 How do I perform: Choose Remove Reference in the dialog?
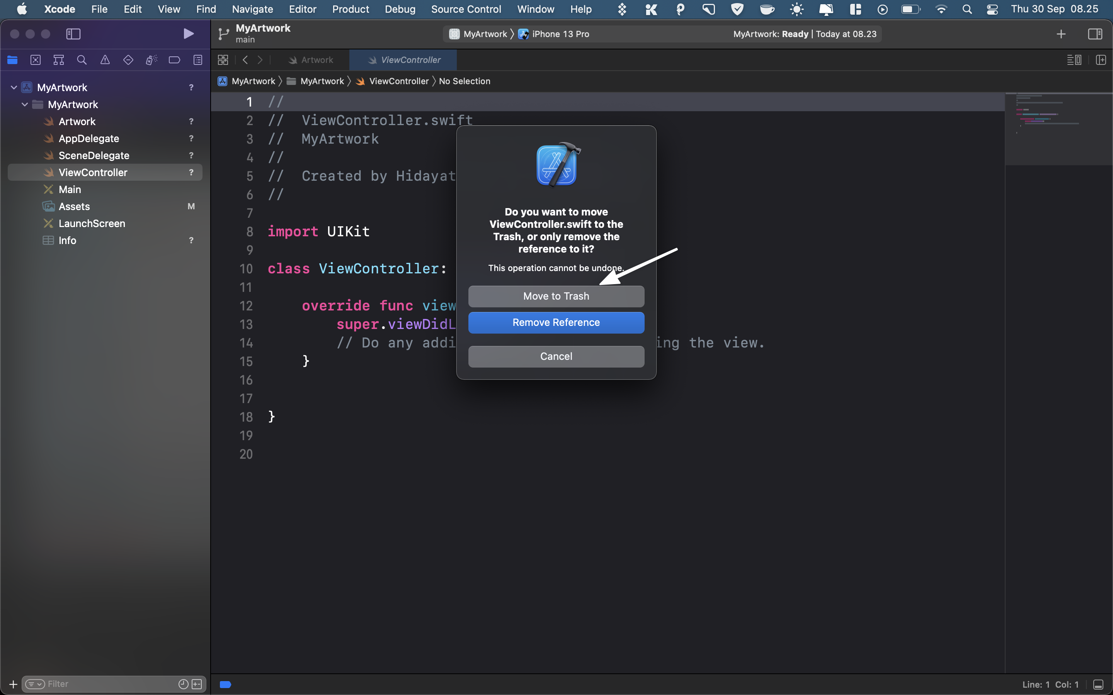point(556,323)
